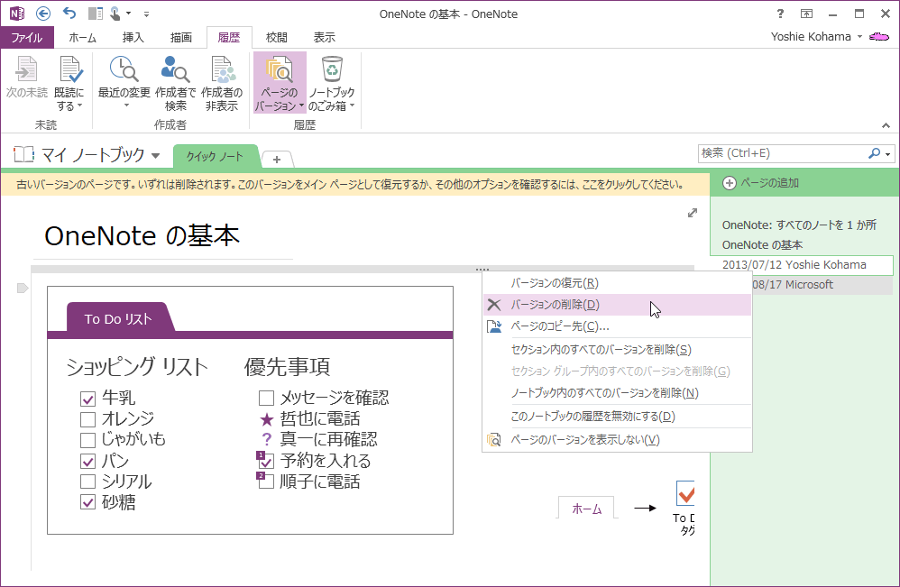
Task: Open the Customize Quick Access Toolbar arrow
Action: tap(146, 14)
